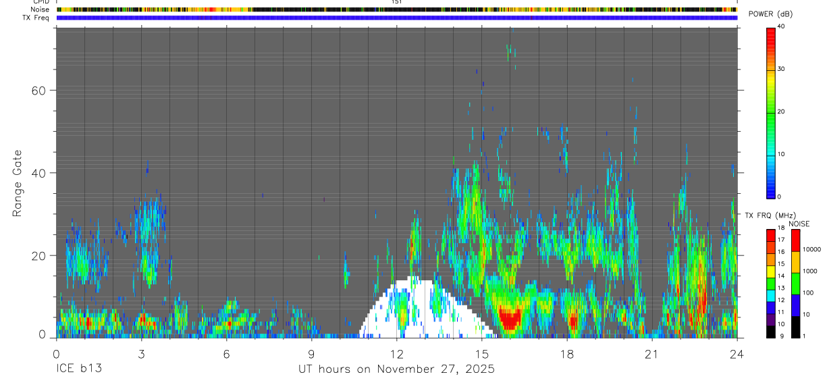Click x-axis tick label '15'
The width and height of the screenshot is (829, 383).
point(482,353)
